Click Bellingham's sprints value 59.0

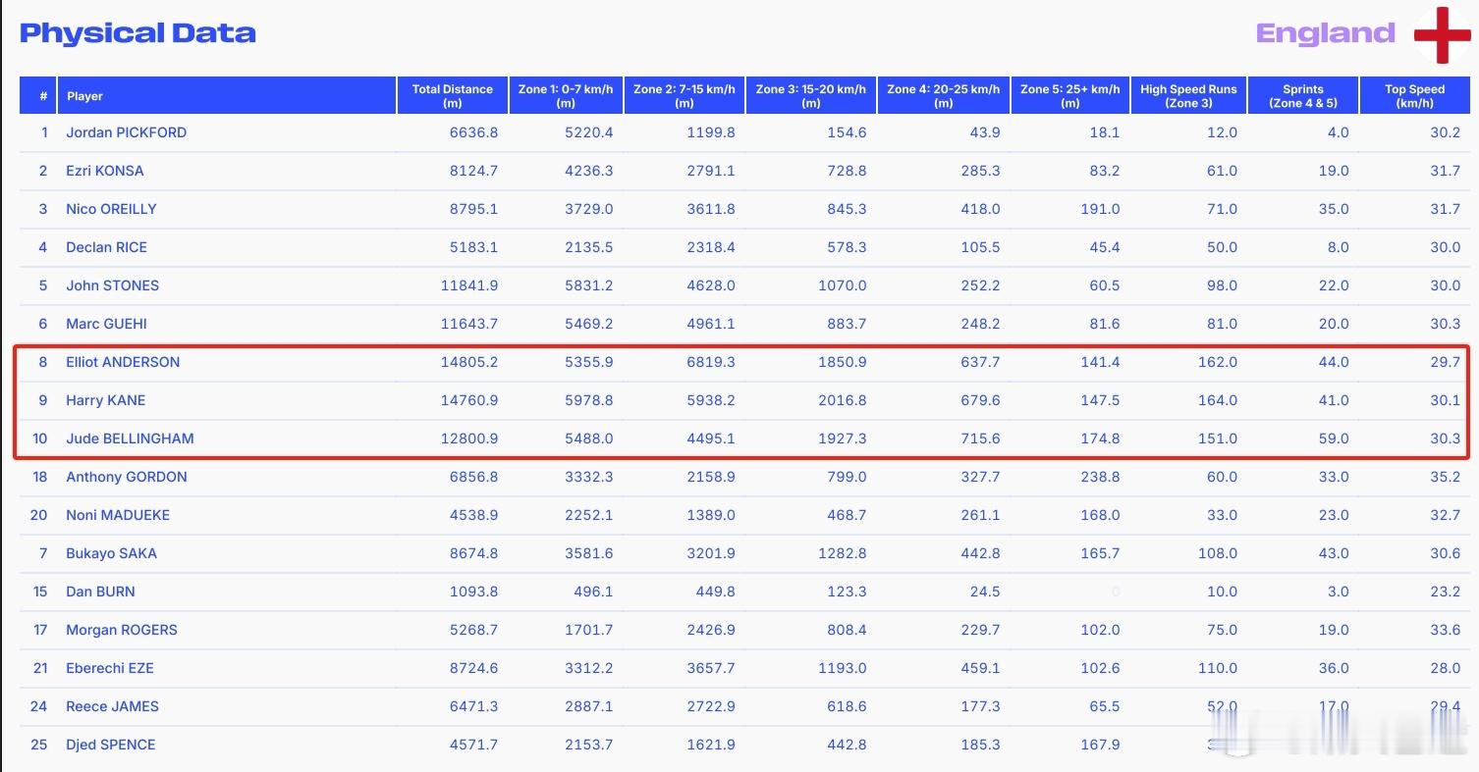tap(1334, 438)
